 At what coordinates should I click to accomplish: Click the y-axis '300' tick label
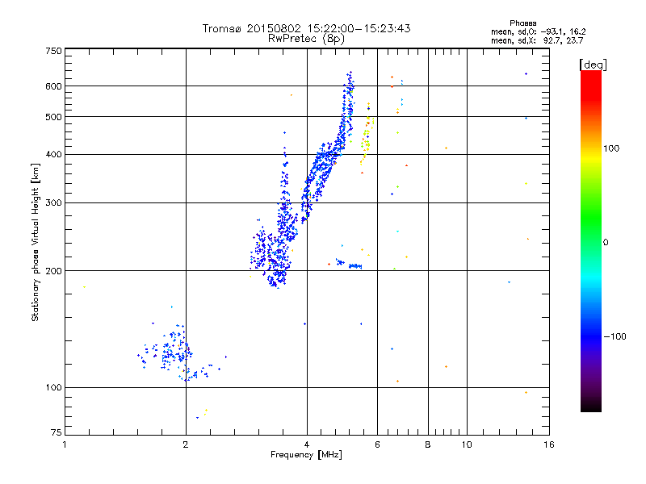click(53, 202)
